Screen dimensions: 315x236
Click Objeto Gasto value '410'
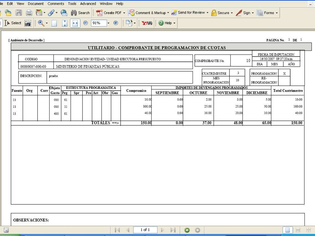point(56,114)
